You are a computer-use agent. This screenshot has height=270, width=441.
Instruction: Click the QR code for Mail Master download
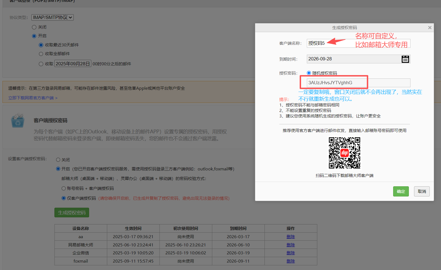coord(344,153)
